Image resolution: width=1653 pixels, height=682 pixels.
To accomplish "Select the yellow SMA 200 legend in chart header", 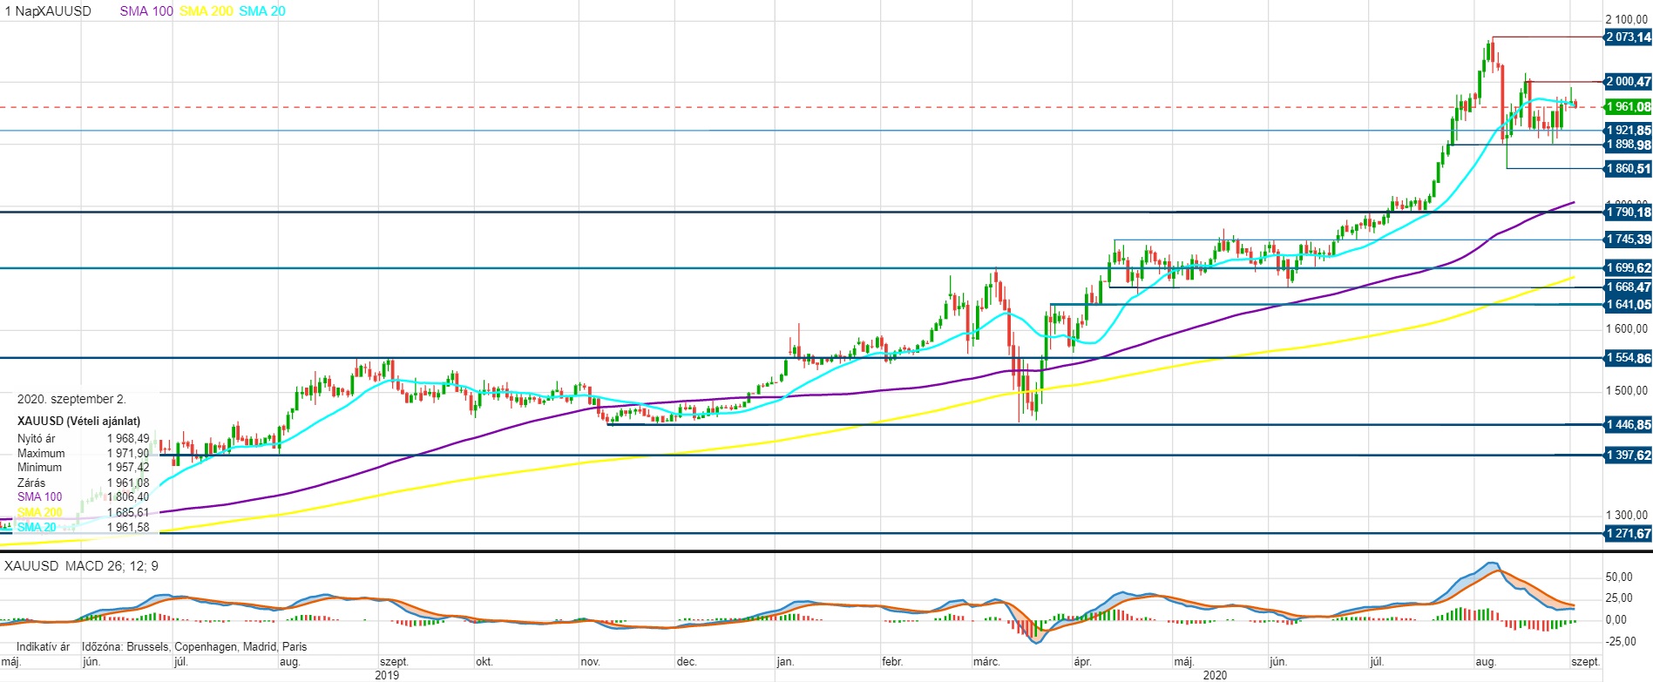I will coord(207,11).
